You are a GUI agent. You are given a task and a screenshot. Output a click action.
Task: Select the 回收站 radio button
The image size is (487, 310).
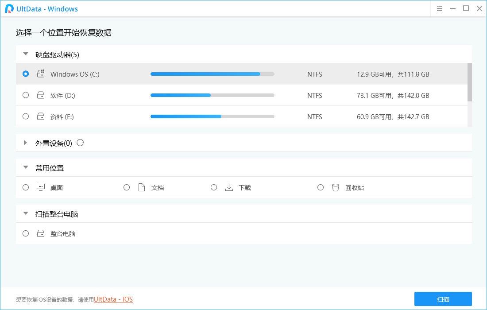click(321, 187)
